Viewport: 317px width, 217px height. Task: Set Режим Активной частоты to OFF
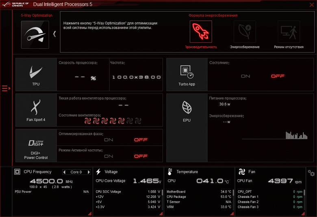click(x=141, y=156)
